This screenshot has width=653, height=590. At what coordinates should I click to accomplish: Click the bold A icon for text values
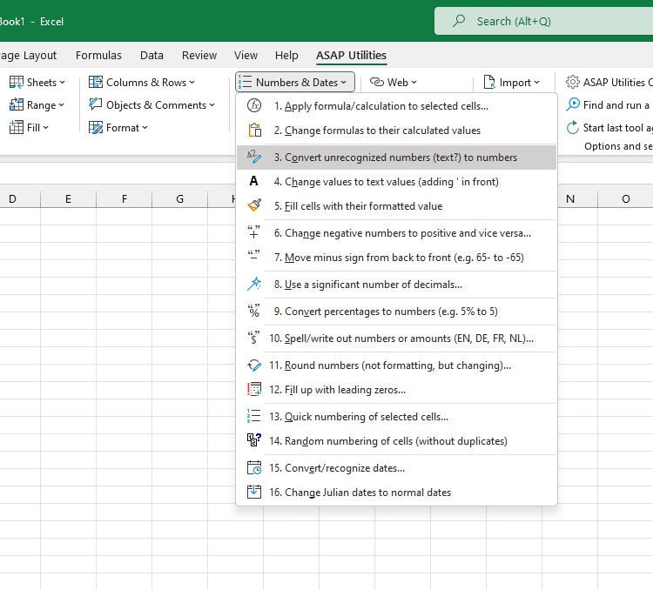click(x=253, y=181)
